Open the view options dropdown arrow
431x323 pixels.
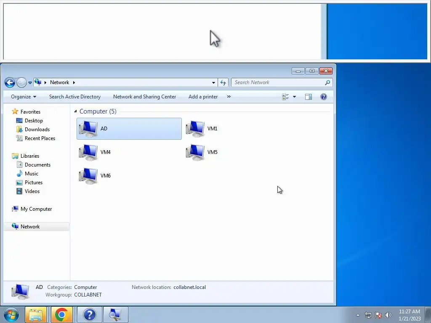[294, 97]
